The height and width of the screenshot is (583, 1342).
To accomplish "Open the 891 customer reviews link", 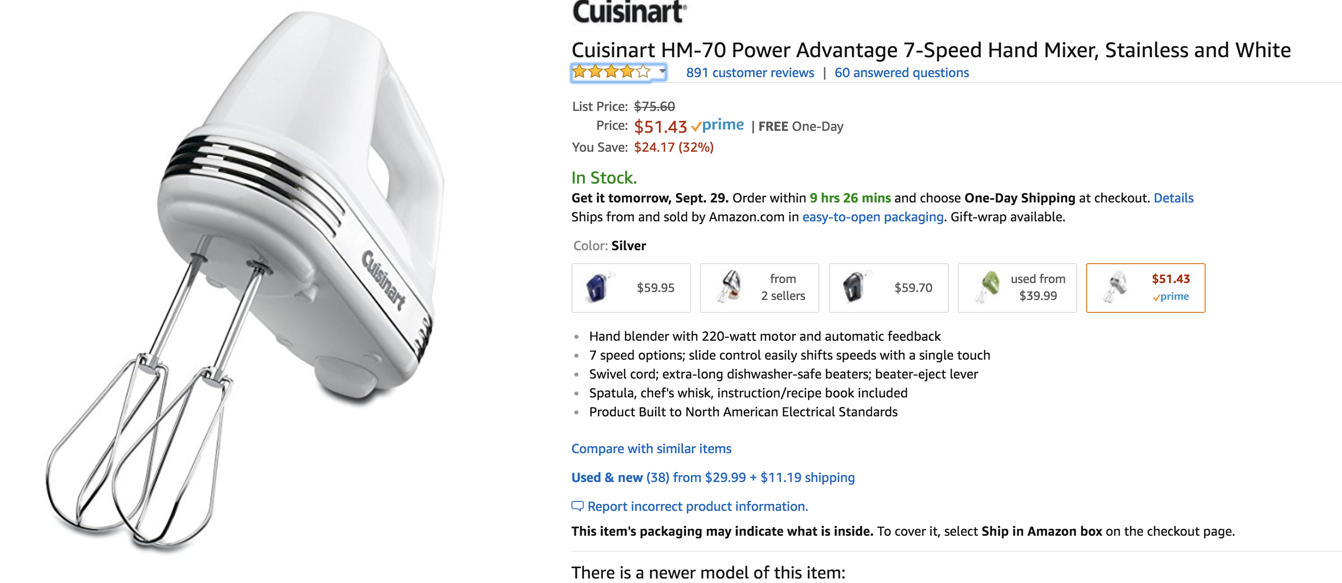I will [x=750, y=73].
